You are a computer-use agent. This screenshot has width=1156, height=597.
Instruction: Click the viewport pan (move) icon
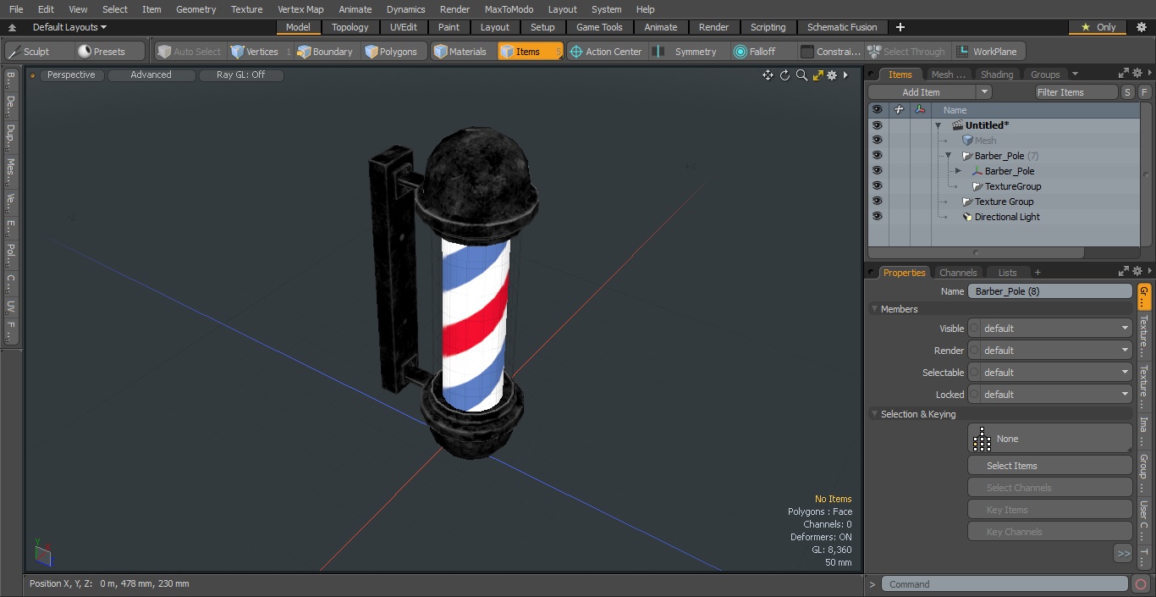[768, 75]
